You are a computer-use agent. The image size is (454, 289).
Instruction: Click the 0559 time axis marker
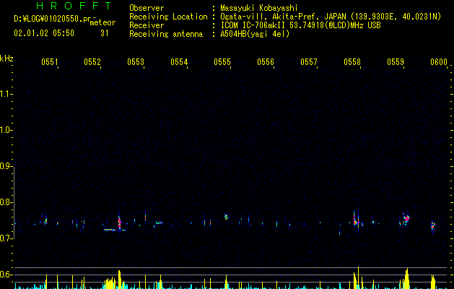click(396, 62)
